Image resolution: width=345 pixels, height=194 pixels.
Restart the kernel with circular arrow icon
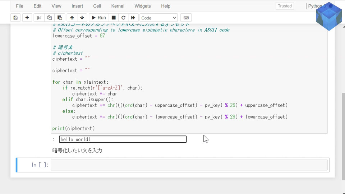click(123, 18)
